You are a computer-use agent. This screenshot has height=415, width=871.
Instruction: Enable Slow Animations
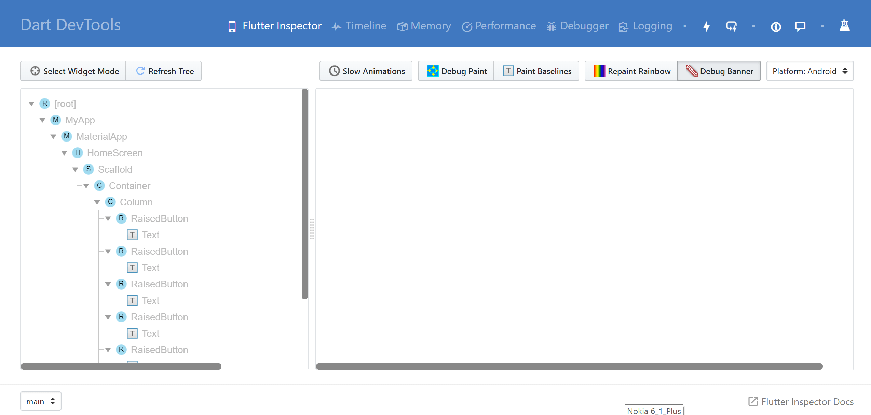coord(365,71)
